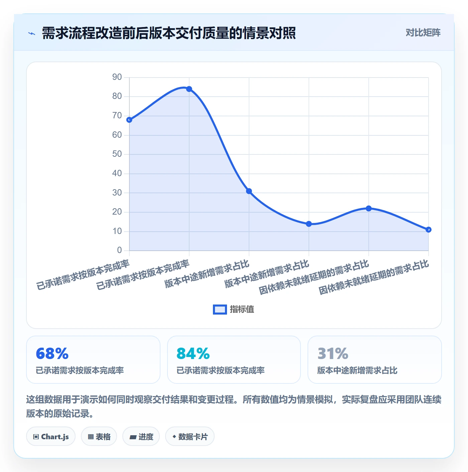Click the 31% value text
The image size is (468, 472).
pyautogui.click(x=333, y=353)
